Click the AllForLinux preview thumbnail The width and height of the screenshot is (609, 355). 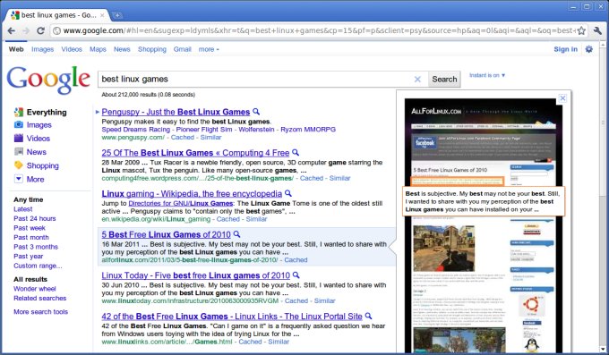click(x=483, y=225)
